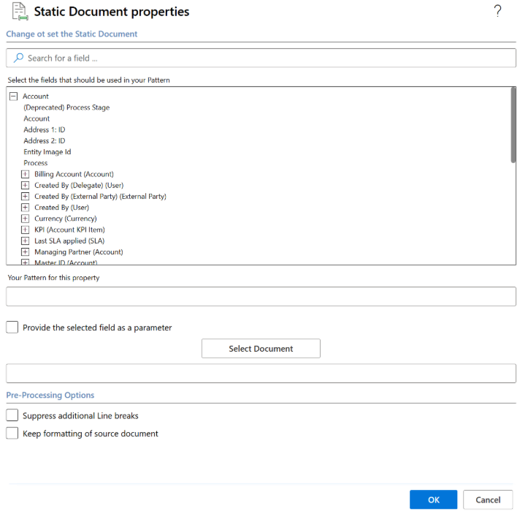
Task: Select the Address 1: ID field
Action: tap(45, 129)
